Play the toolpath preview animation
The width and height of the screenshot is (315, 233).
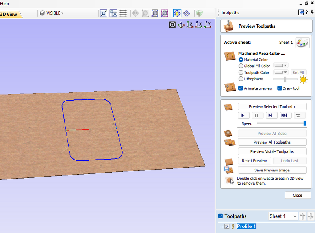(243, 116)
